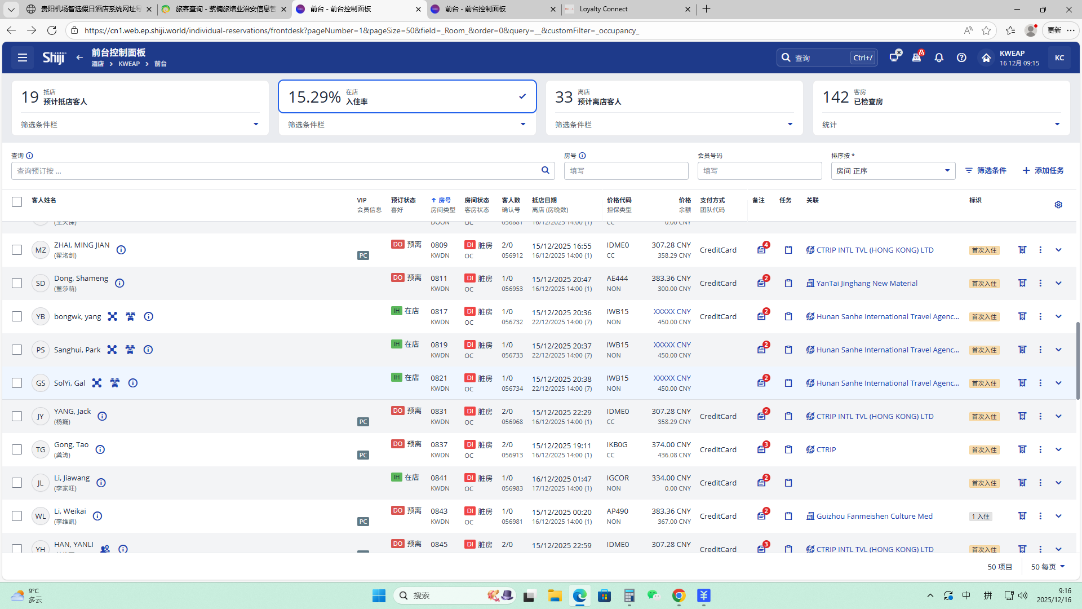Open the help question mark icon
Screen dimensions: 1082x609
click(x=961, y=58)
